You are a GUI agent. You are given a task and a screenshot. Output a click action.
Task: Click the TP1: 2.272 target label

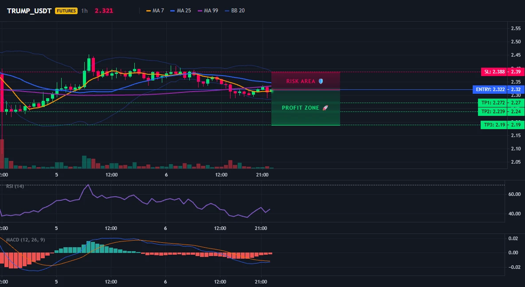pos(493,103)
